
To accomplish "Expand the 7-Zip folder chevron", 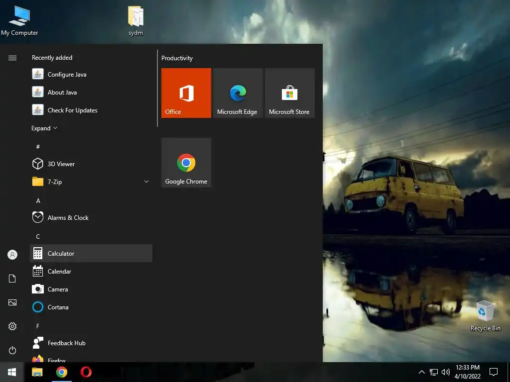I will click(x=146, y=182).
